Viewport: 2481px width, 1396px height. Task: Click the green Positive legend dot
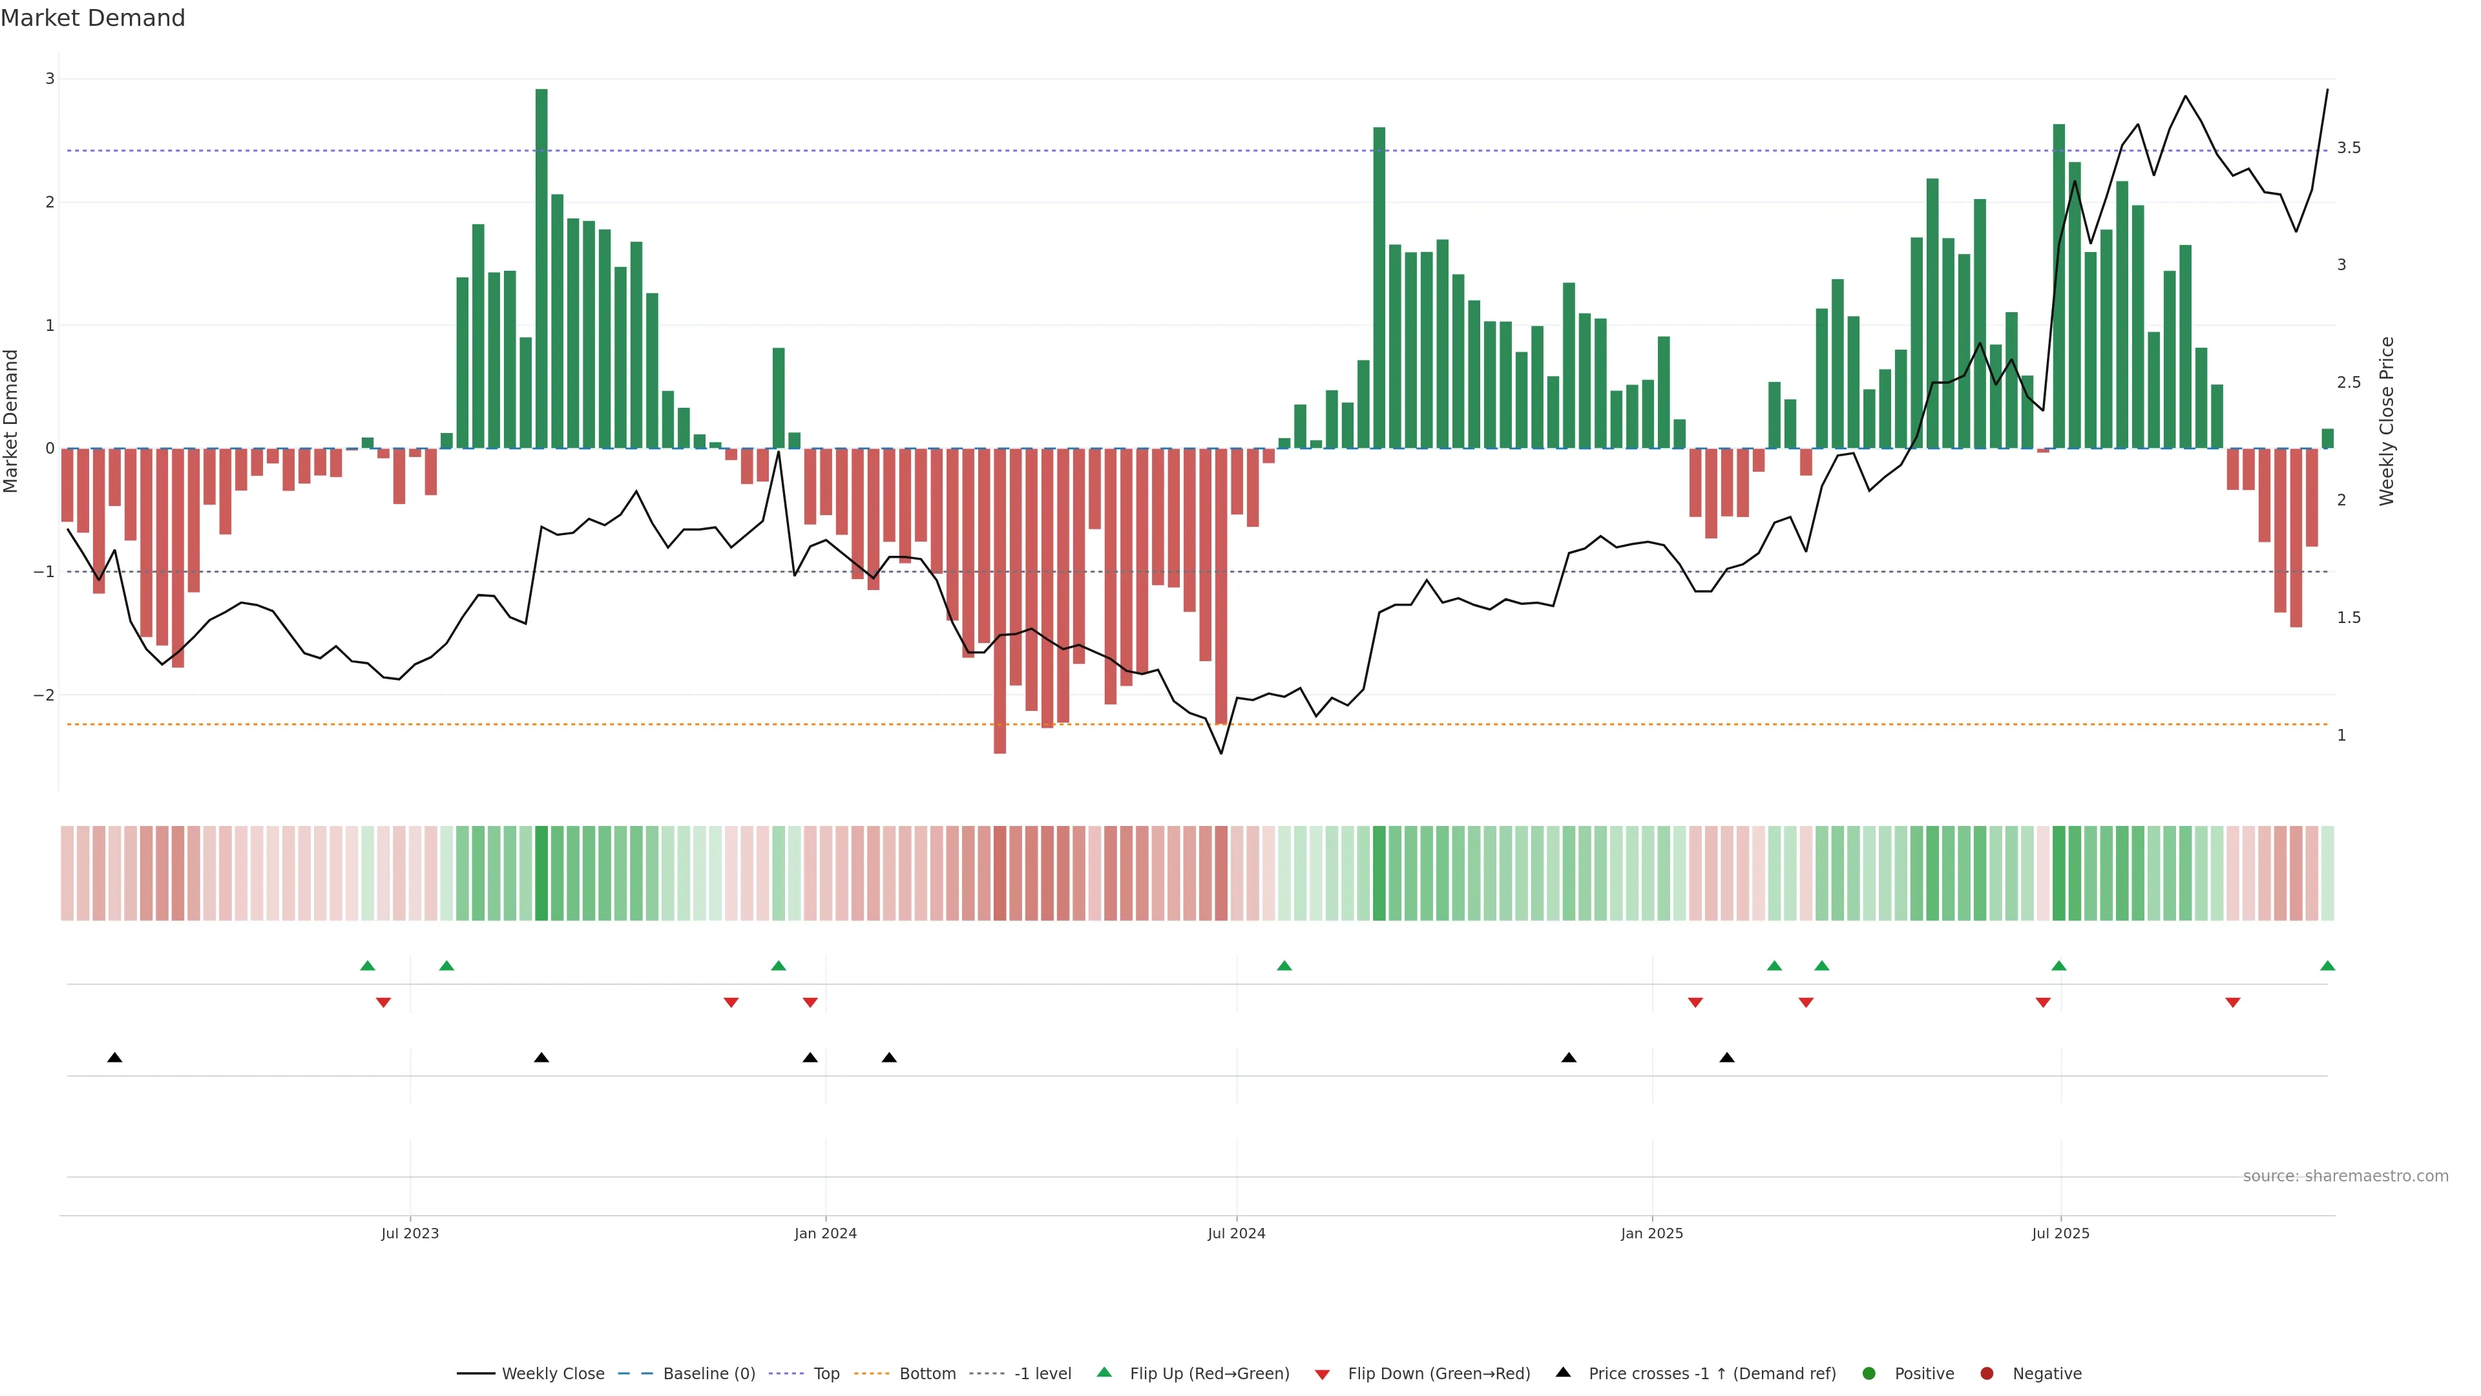click(1869, 1374)
